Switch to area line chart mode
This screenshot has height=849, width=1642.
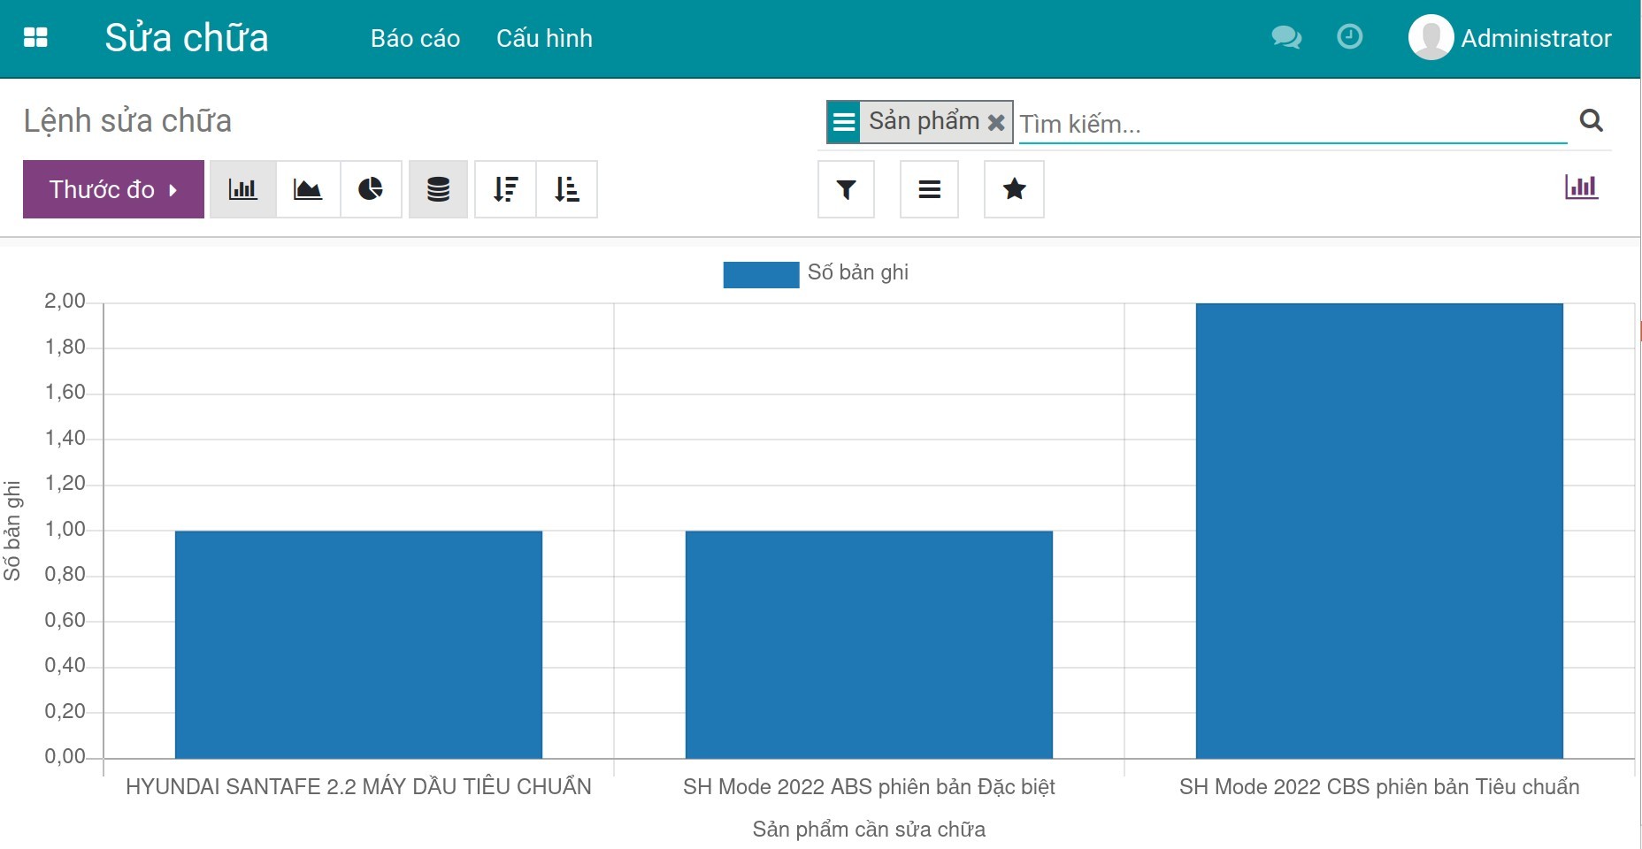pyautogui.click(x=308, y=189)
